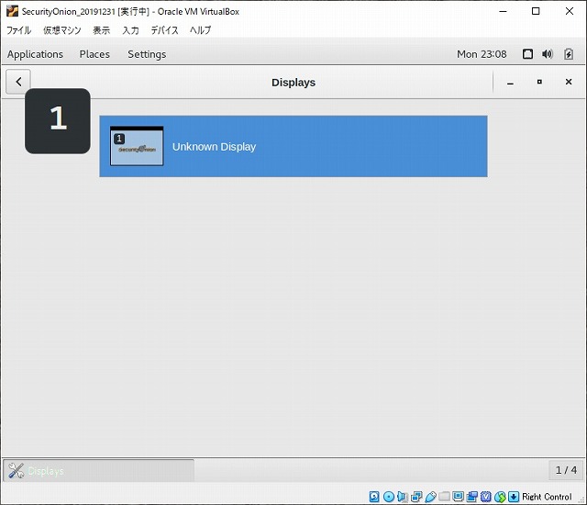Click the Right Control host key label

click(x=547, y=497)
